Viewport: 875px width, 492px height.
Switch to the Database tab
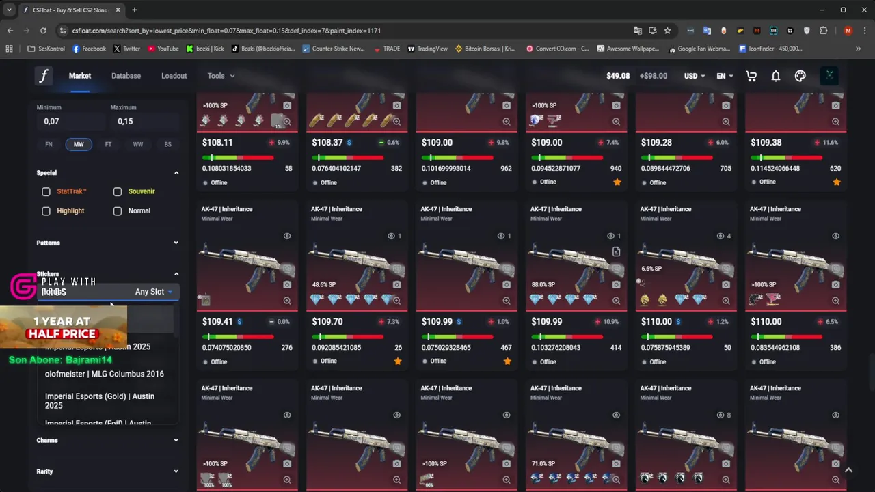126,76
